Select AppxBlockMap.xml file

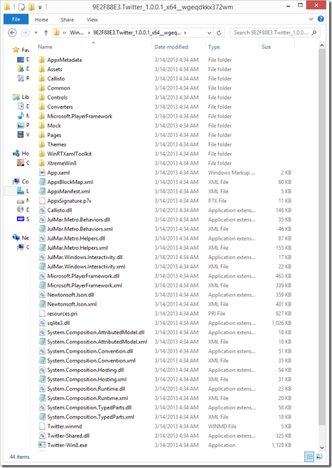click(x=70, y=182)
